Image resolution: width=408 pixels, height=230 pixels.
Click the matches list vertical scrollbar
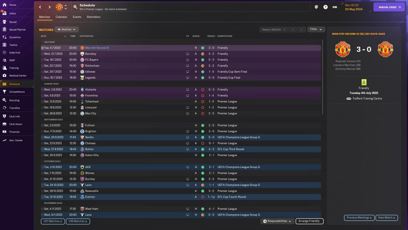click(x=323, y=77)
